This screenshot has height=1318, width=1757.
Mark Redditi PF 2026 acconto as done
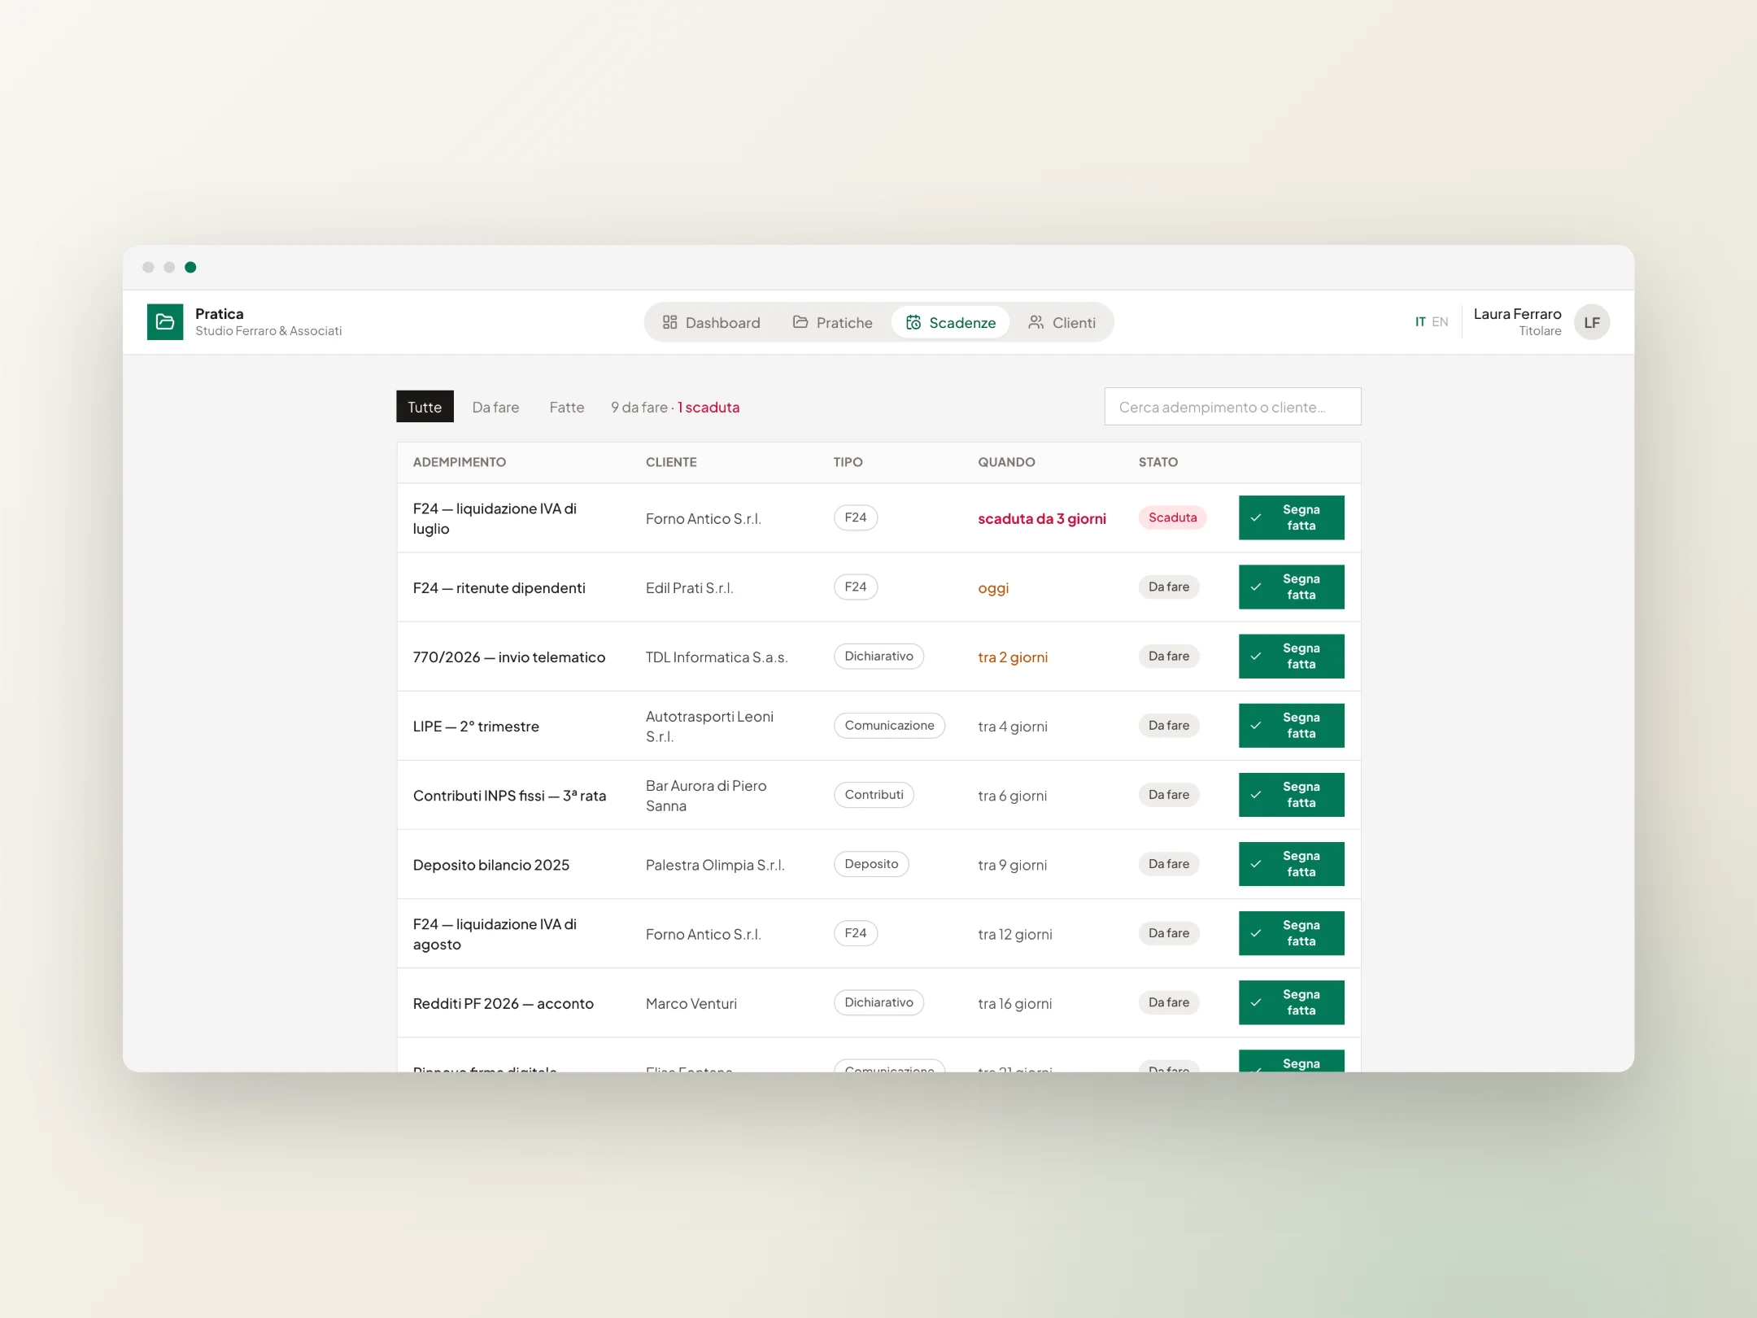(1291, 1002)
